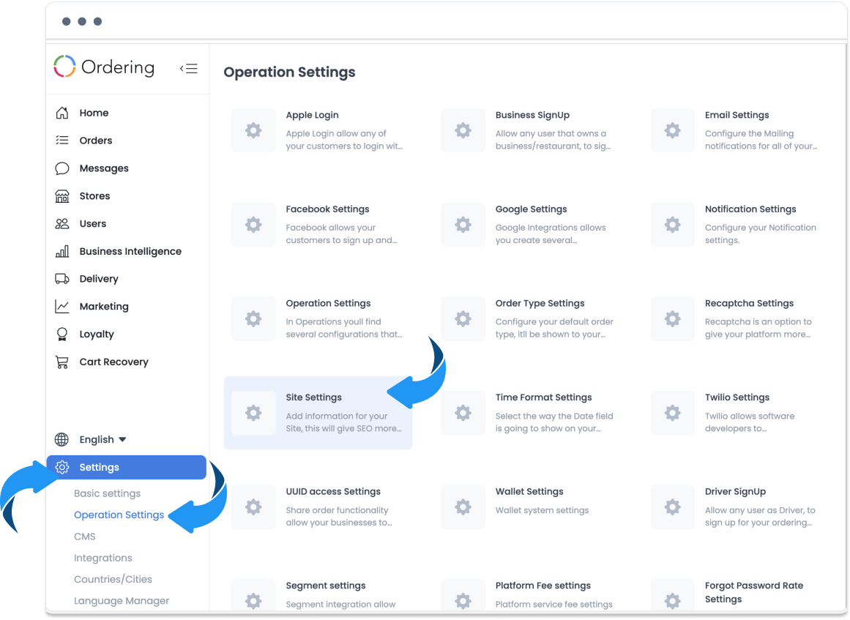Click the Notification Settings gear icon
The height and width of the screenshot is (620, 850).
pos(672,225)
